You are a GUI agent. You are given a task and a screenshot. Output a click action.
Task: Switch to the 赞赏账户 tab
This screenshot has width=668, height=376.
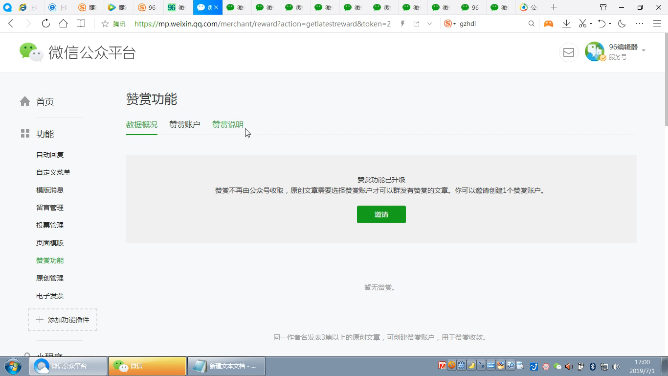pos(185,124)
